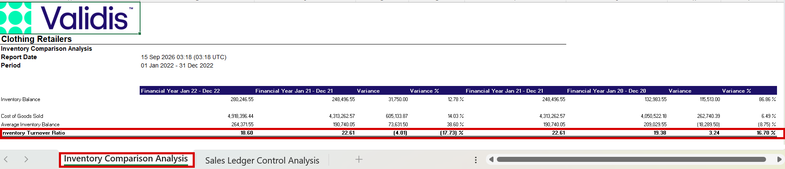Select the Period label cell
Image resolution: width=785 pixels, height=169 pixels.
11,65
